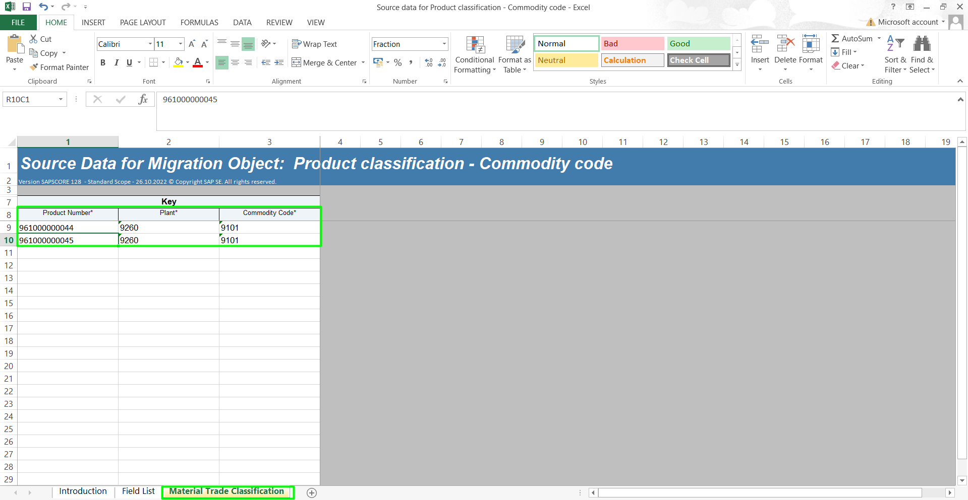The image size is (968, 500).
Task: Toggle bottom vertical alignment
Action: pyautogui.click(x=248, y=44)
